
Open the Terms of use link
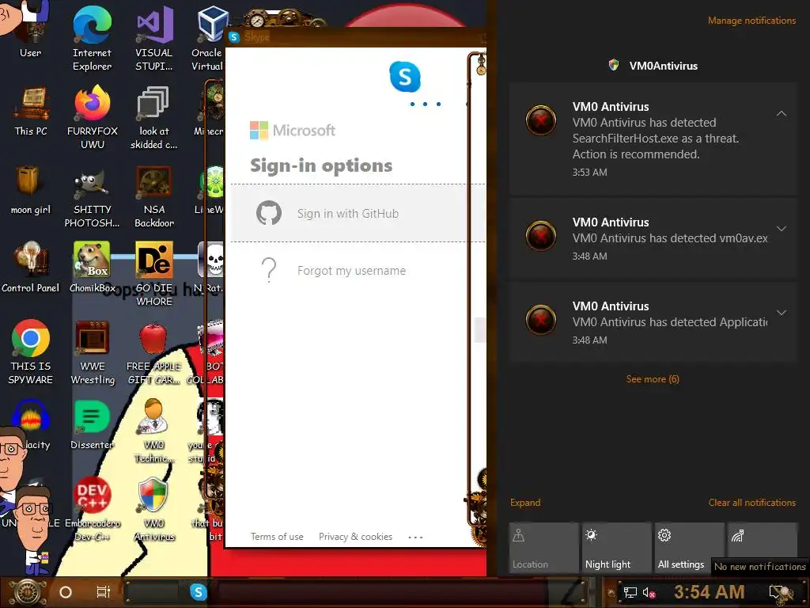point(277,537)
